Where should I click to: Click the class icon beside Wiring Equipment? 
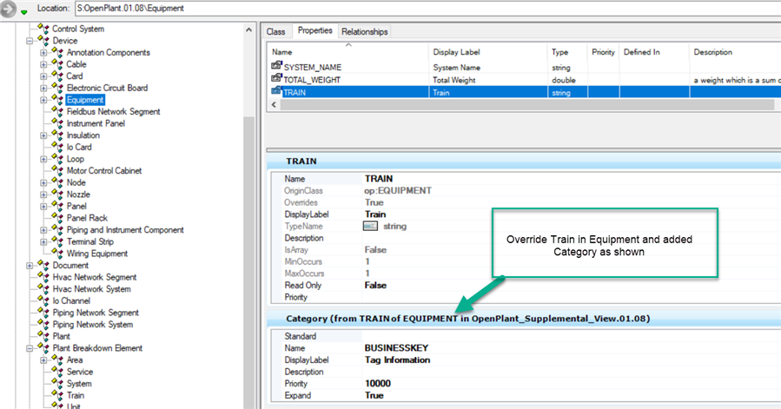(57, 253)
